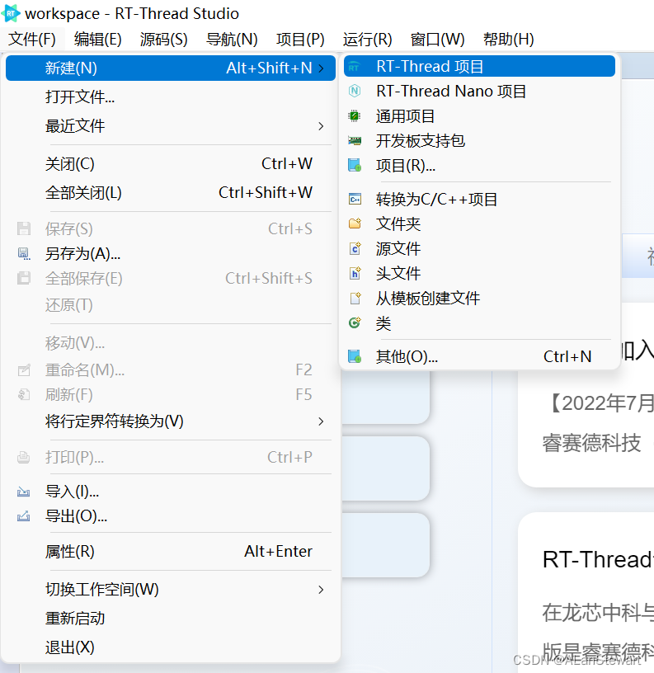
Task: Choose 属性(R) menu entry
Action: point(171,552)
